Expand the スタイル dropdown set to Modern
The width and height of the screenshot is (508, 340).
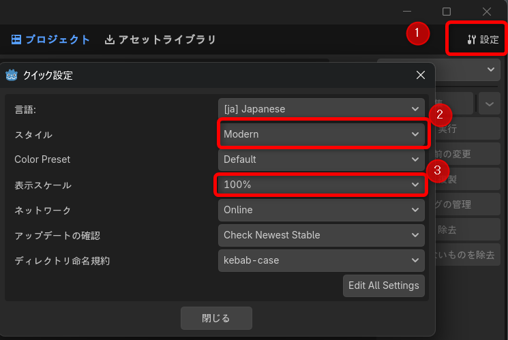click(x=321, y=134)
